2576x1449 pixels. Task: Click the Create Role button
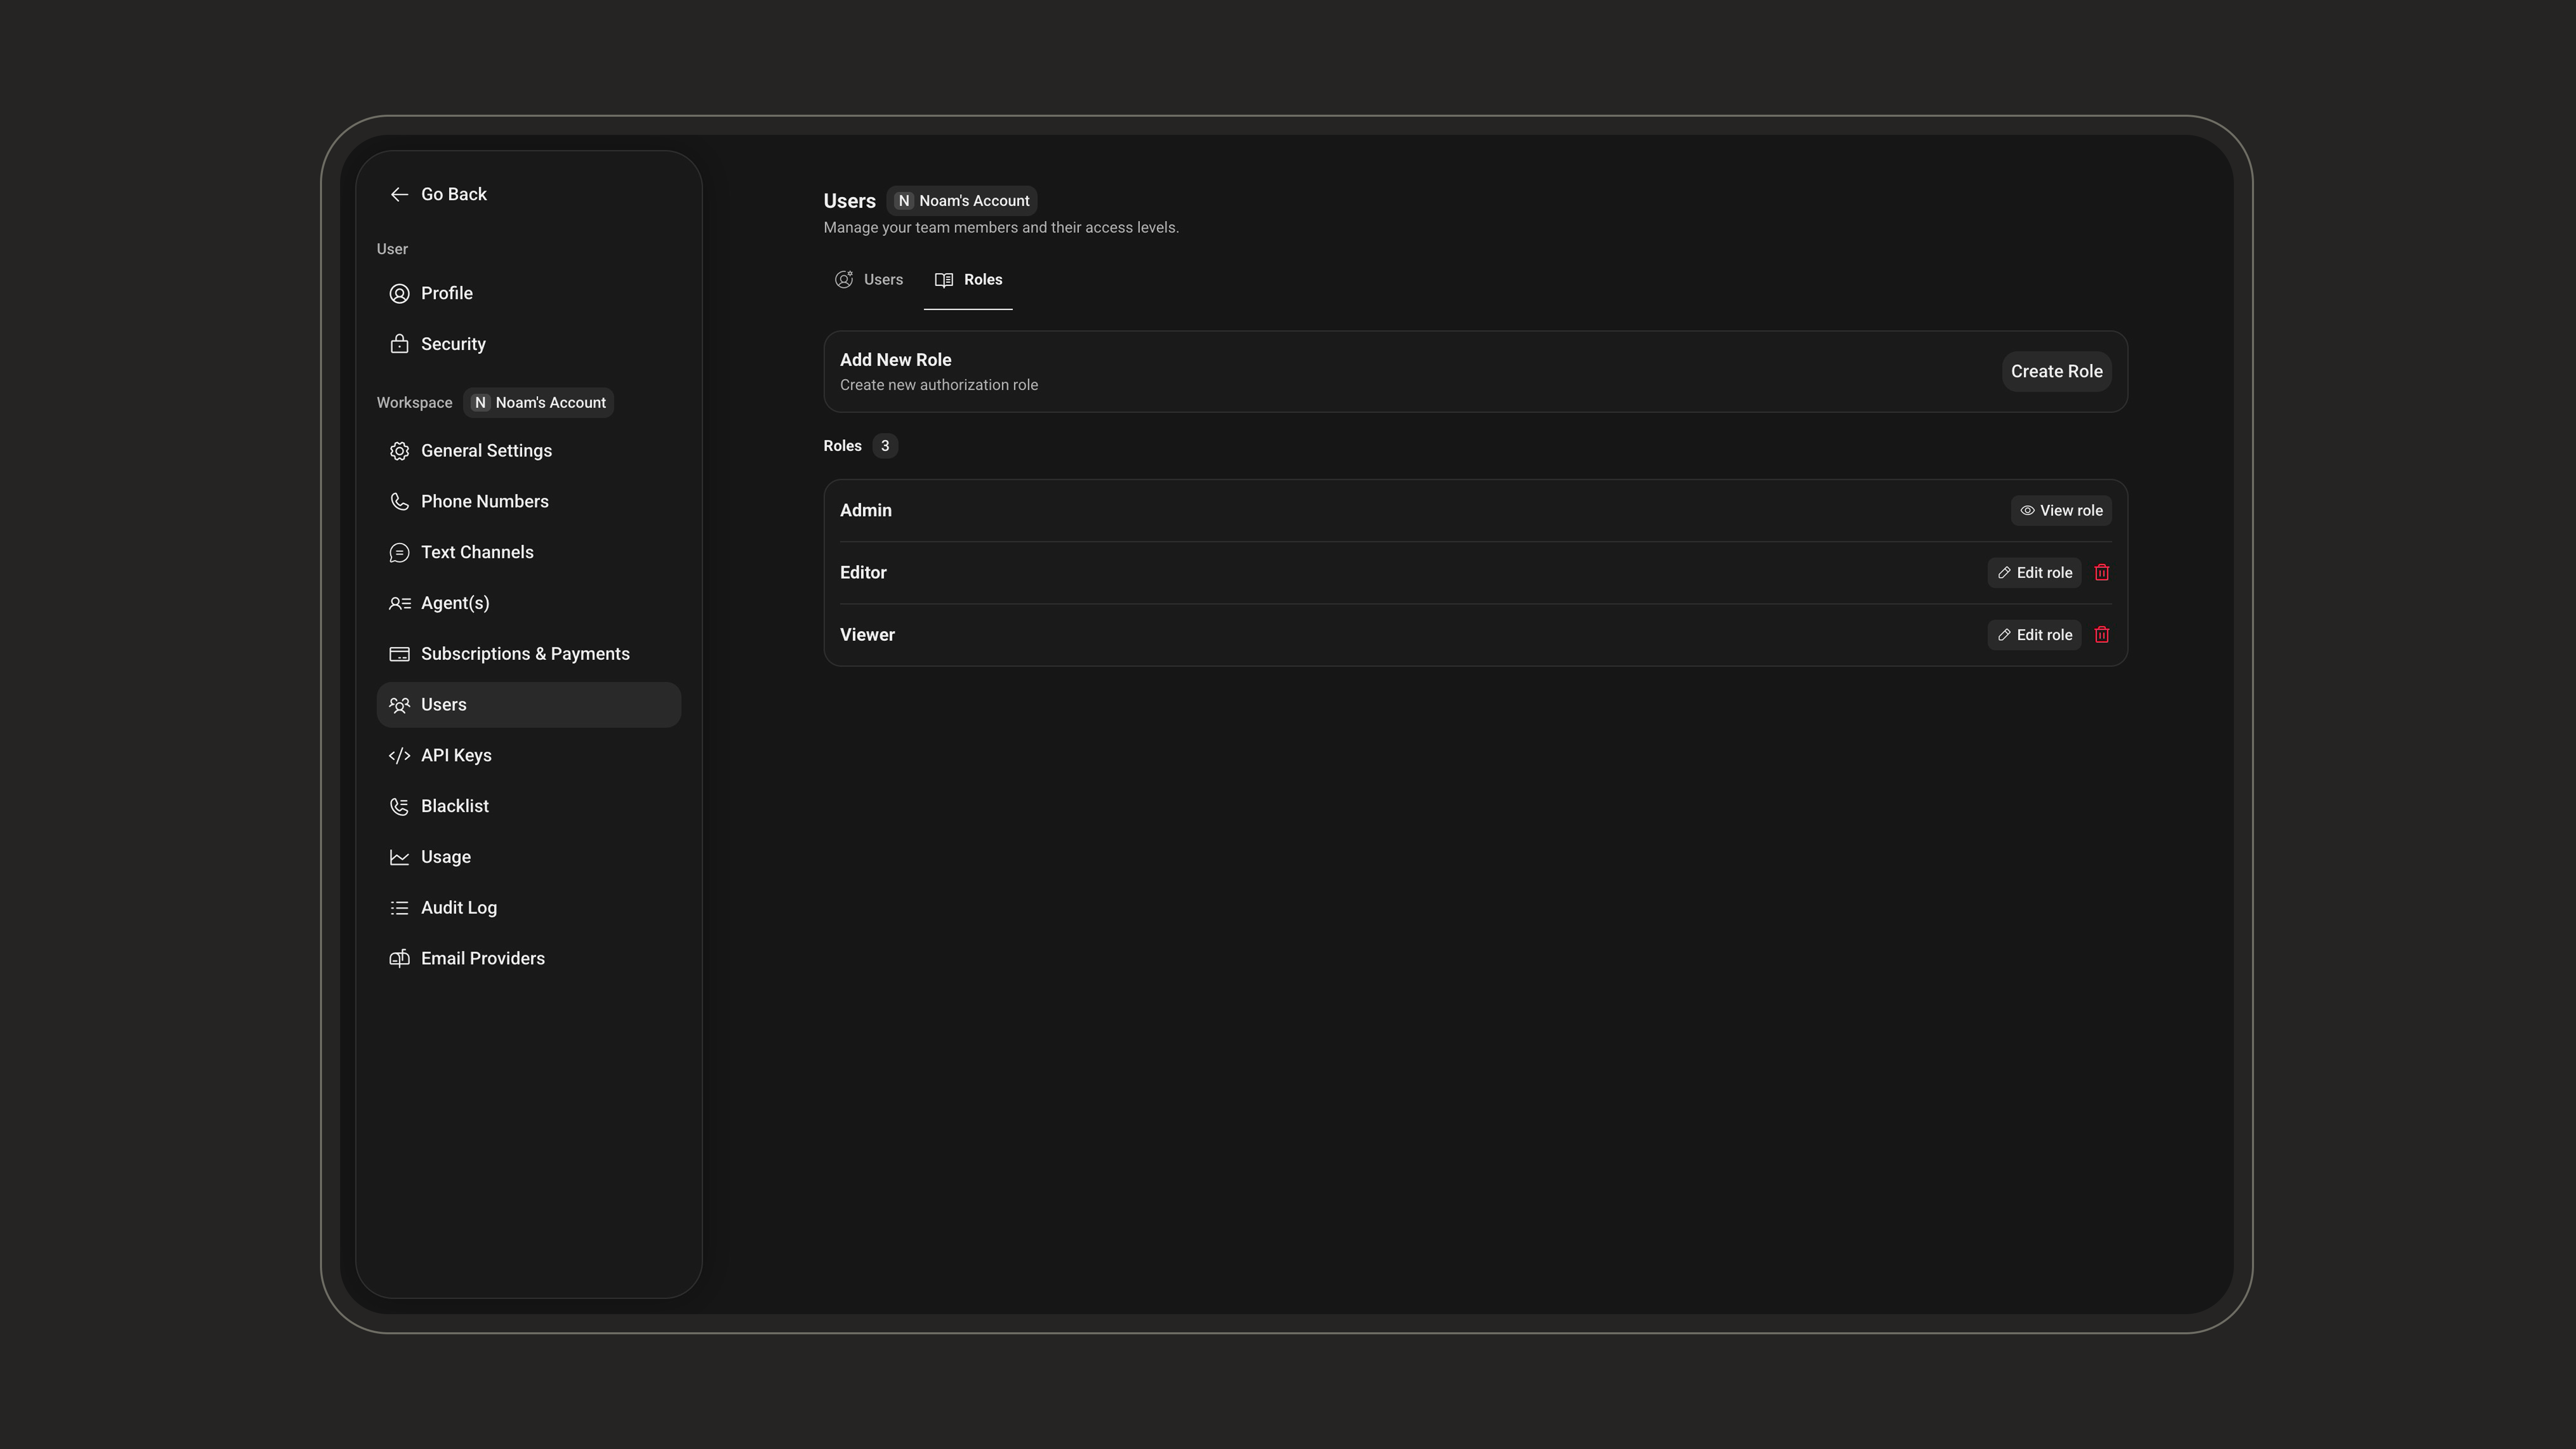coord(2056,372)
